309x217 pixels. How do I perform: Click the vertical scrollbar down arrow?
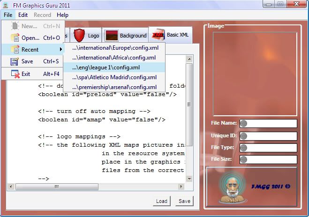click(189, 179)
